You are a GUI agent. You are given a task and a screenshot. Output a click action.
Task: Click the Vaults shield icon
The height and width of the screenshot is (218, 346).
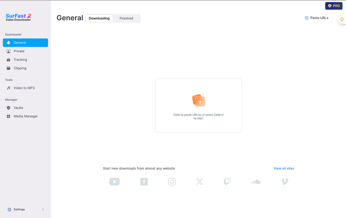click(x=8, y=108)
